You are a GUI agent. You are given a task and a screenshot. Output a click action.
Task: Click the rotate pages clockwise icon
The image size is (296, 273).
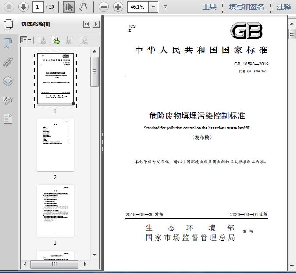tap(83, 40)
